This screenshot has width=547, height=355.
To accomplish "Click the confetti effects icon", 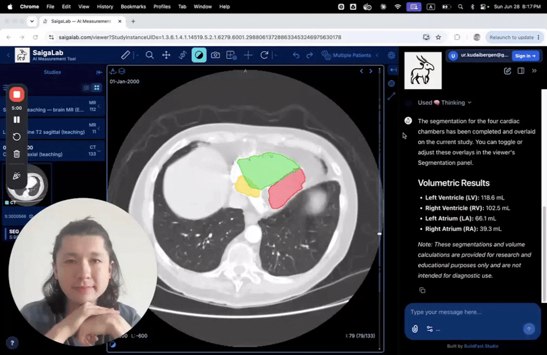I will point(16,176).
